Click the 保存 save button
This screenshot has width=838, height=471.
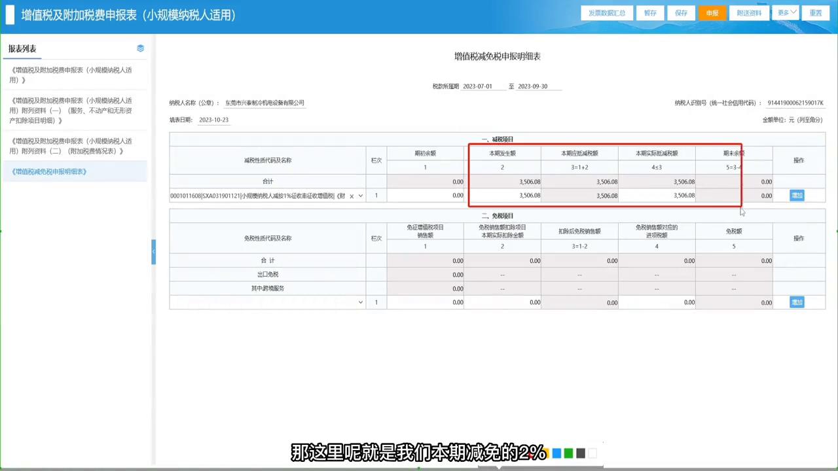(681, 12)
